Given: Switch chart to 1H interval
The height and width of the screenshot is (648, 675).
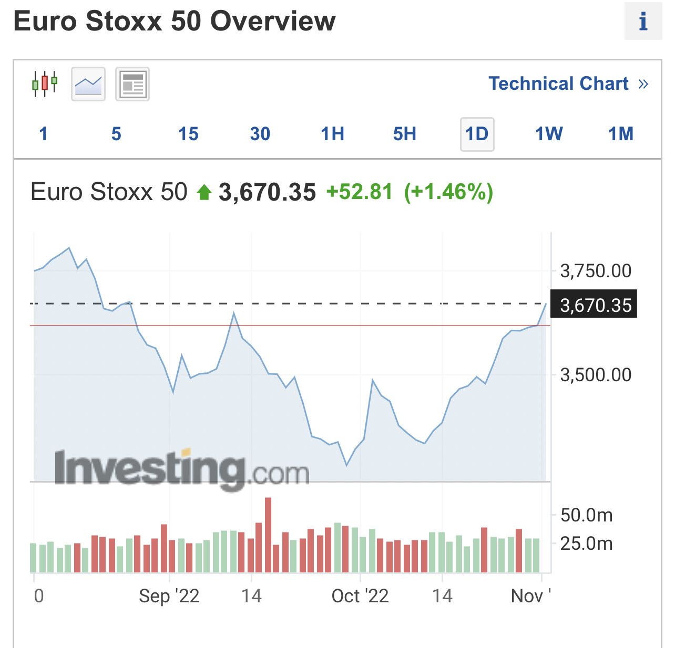Looking at the screenshot, I should coord(332,134).
